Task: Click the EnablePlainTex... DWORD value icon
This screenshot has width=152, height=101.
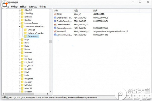Action: [x=55, y=18]
